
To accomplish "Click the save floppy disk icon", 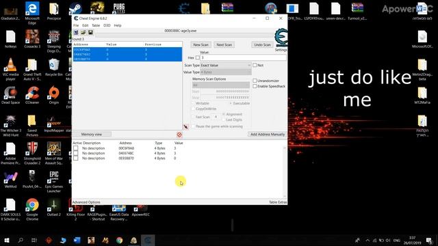I will (x=90, y=33).
